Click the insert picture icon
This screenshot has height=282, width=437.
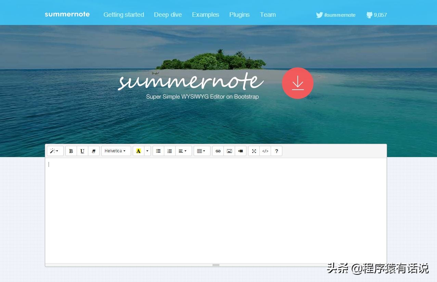coord(229,151)
